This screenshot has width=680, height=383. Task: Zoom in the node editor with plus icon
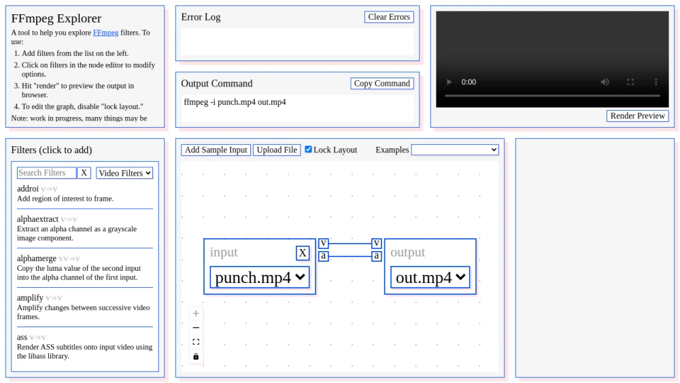(196, 313)
